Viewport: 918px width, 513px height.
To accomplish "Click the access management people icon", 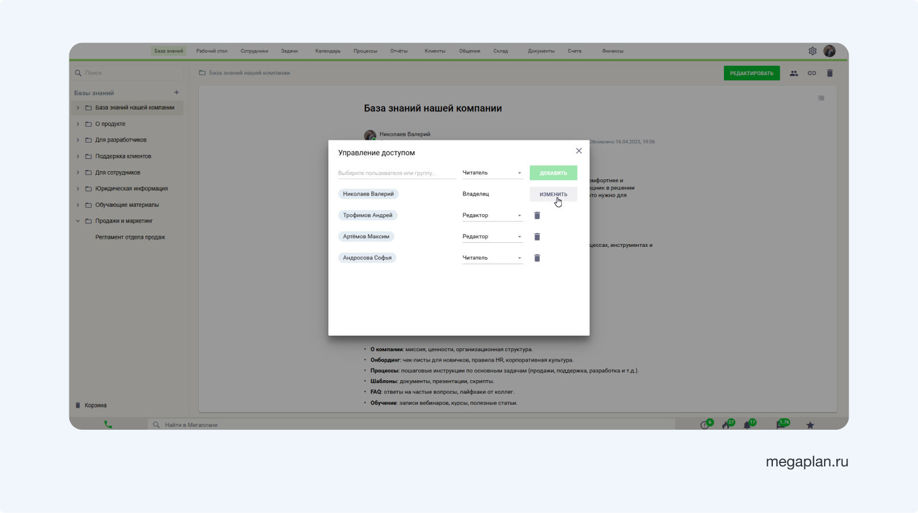I will pyautogui.click(x=794, y=73).
